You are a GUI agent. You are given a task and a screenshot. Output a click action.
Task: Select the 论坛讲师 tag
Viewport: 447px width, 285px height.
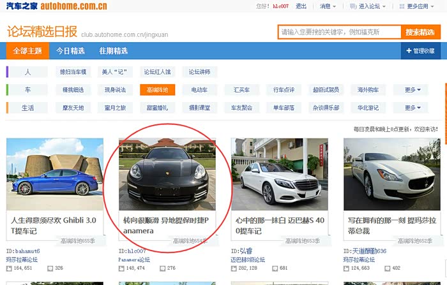tap(199, 72)
